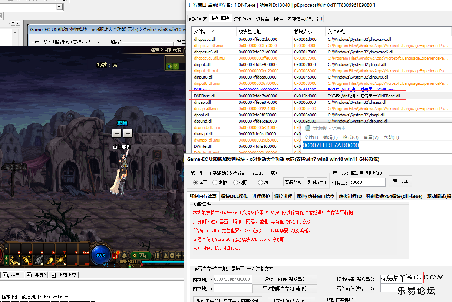Sort module list by 文件路径 column

388,31
